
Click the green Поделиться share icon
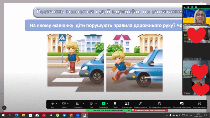pyautogui.click(x=103, y=104)
